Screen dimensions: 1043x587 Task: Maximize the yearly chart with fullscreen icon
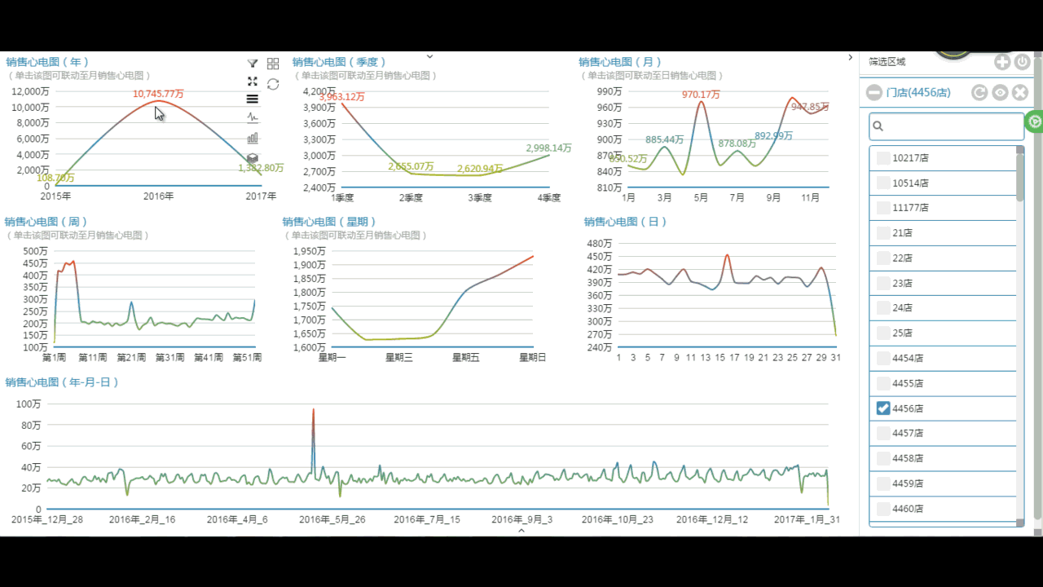253,82
